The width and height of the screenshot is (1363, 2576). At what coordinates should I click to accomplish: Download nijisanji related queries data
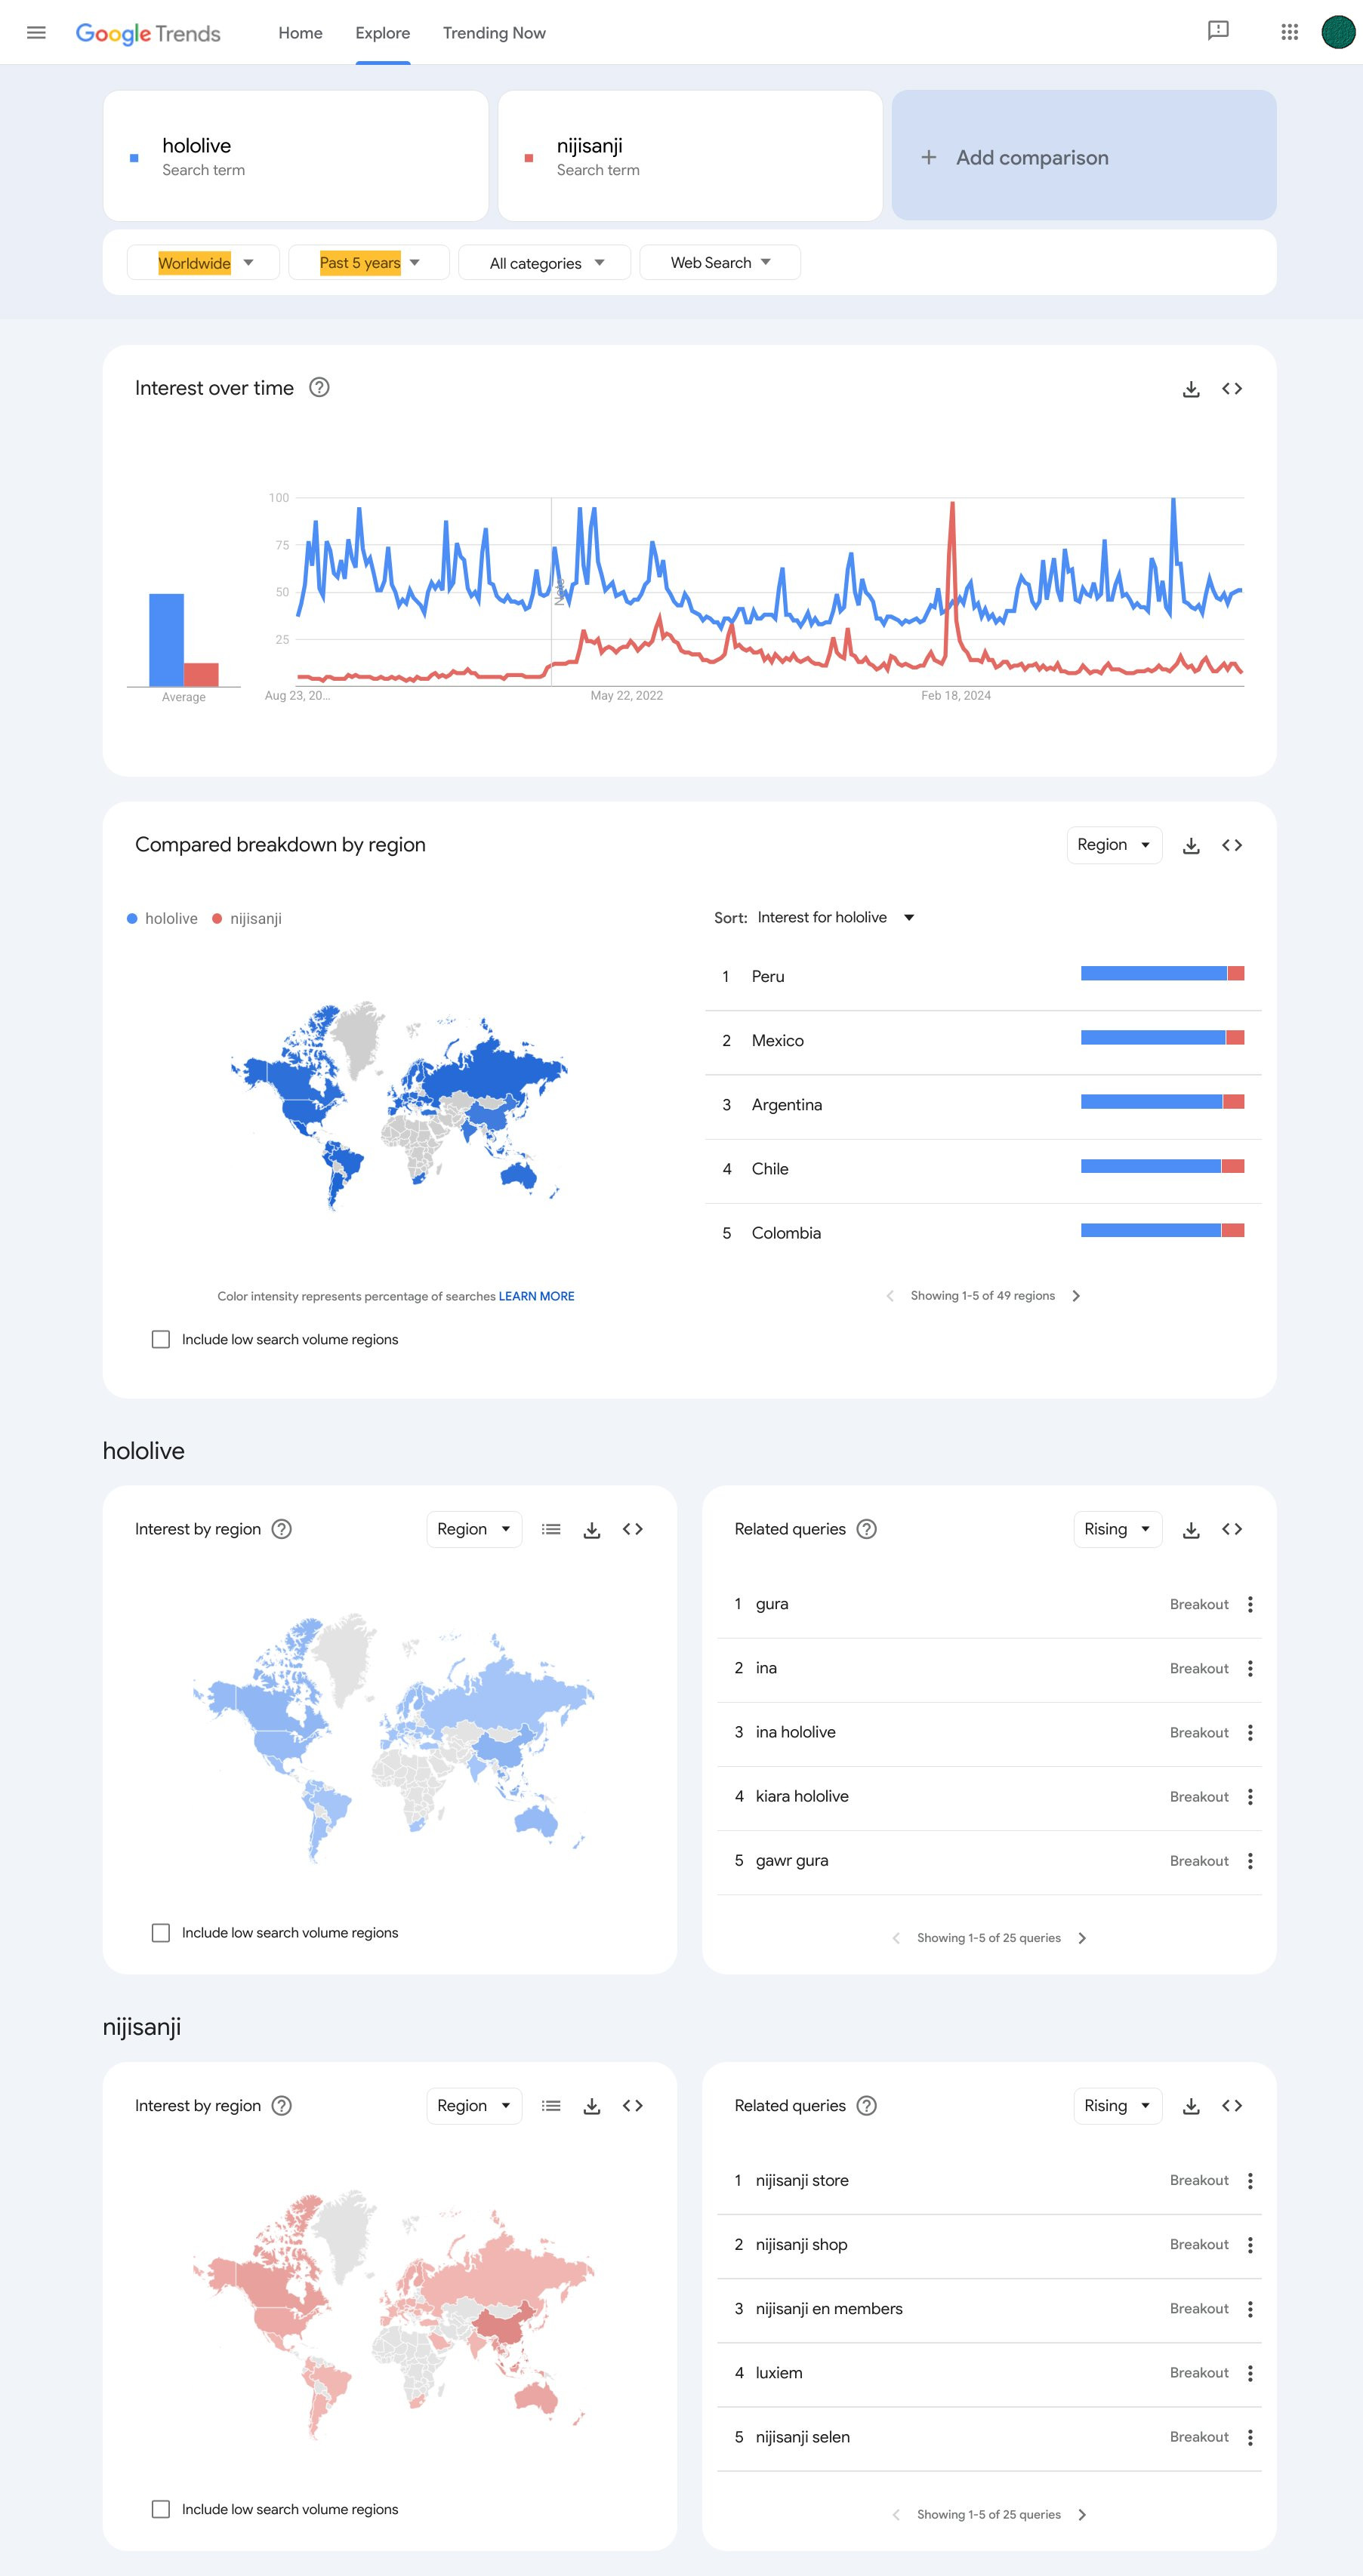click(1191, 2106)
